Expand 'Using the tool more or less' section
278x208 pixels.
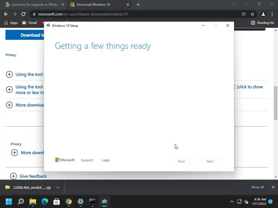[9, 89]
